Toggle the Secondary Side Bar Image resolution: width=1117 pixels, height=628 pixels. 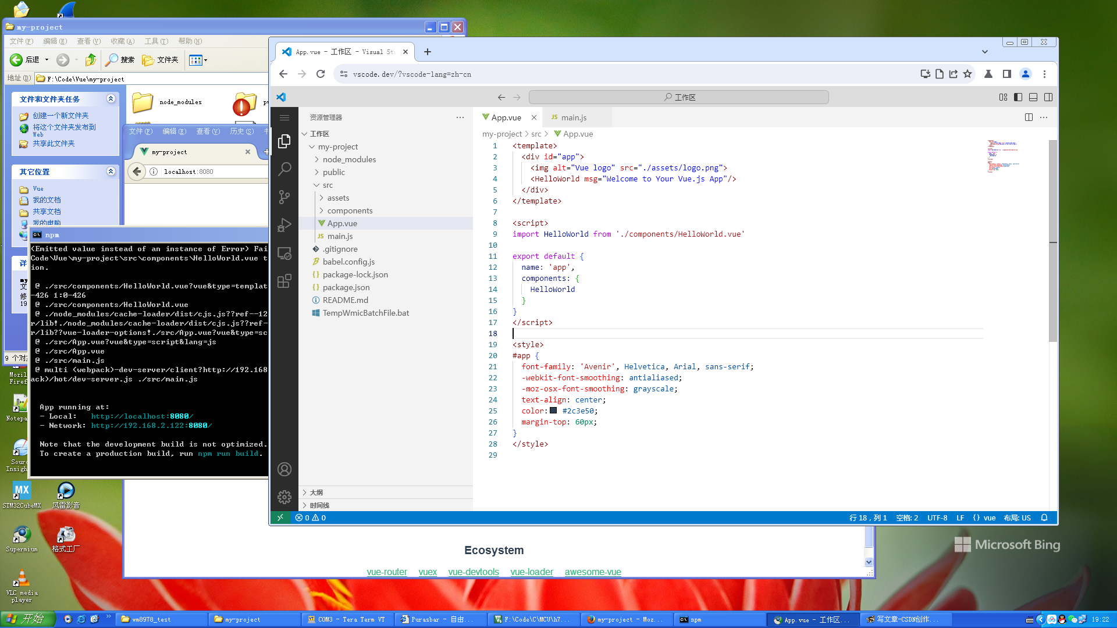click(x=1048, y=97)
